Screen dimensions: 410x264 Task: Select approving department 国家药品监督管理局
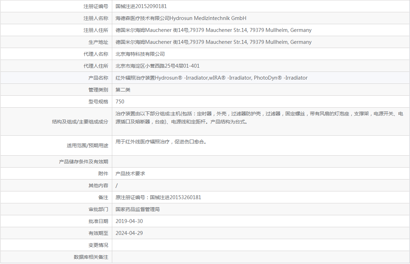pos(137,209)
